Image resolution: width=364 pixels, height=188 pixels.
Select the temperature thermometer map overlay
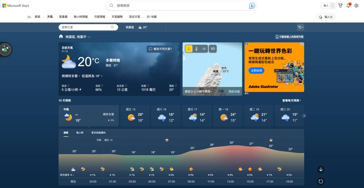196,49
